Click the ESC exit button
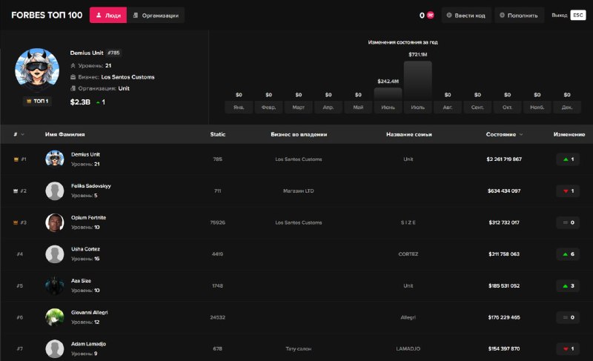The image size is (593, 361). click(x=578, y=15)
